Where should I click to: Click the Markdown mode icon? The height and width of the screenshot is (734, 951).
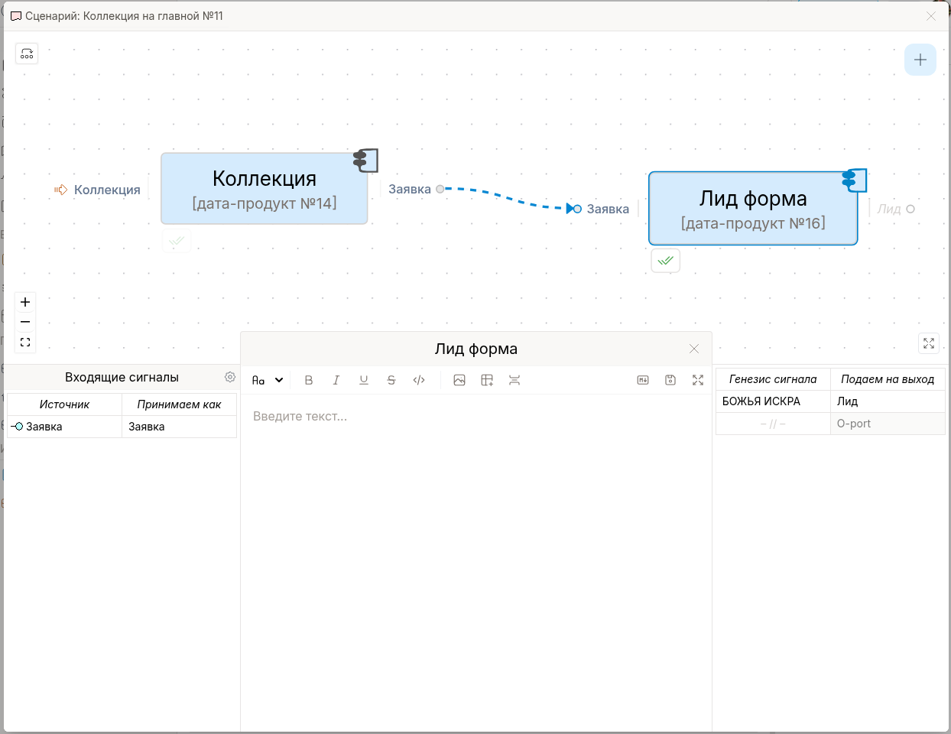coord(643,380)
